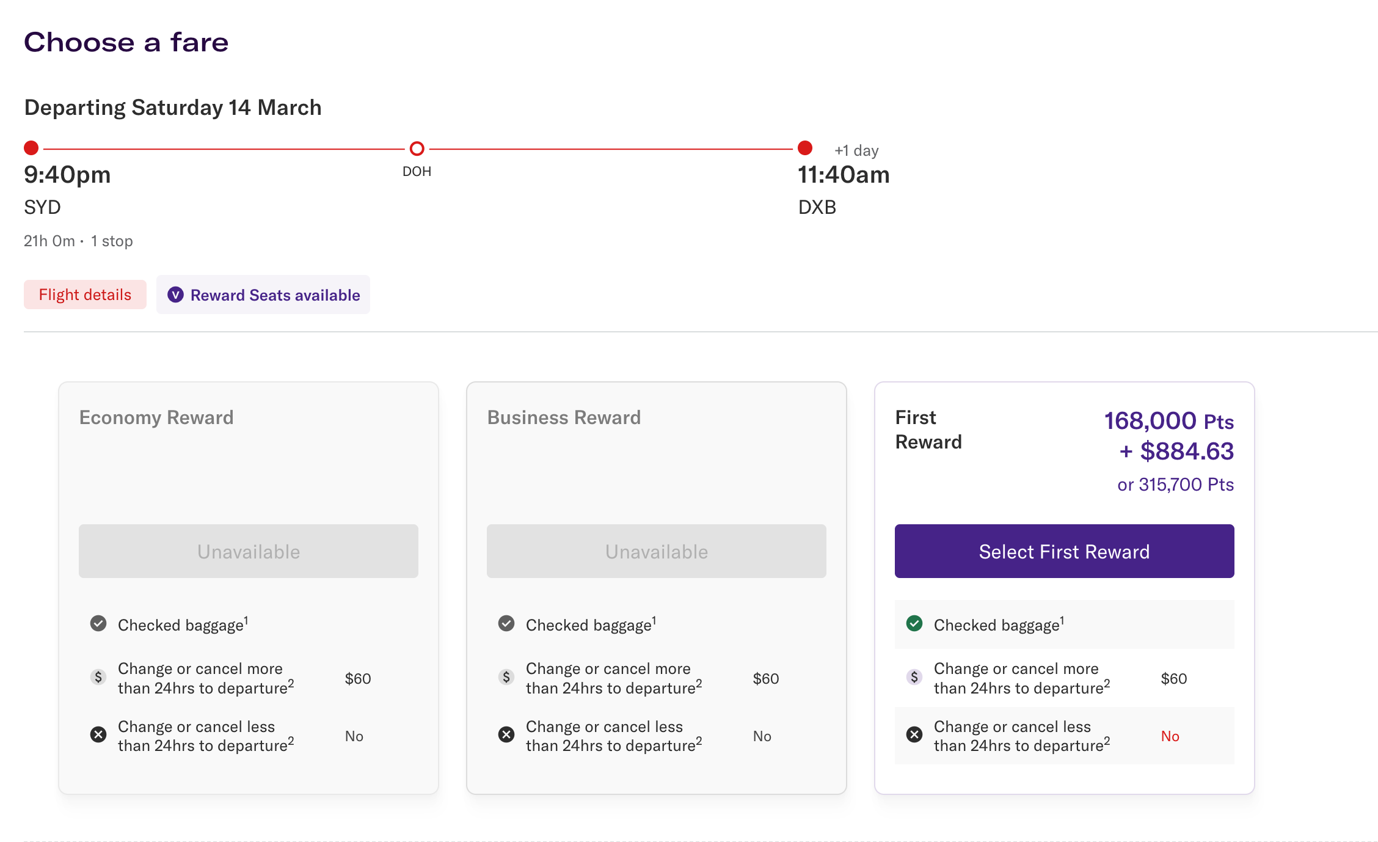Open Flight details

[x=85, y=295]
